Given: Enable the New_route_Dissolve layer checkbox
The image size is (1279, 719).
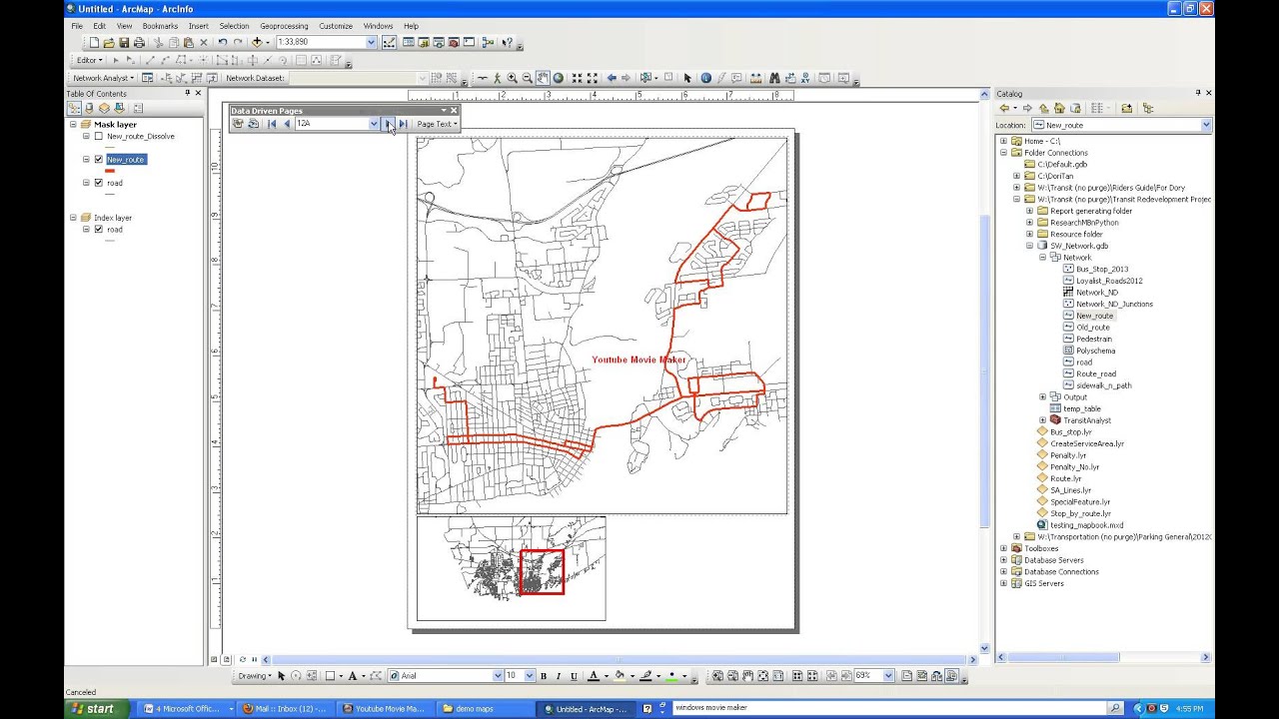Looking at the screenshot, I should click(x=98, y=136).
